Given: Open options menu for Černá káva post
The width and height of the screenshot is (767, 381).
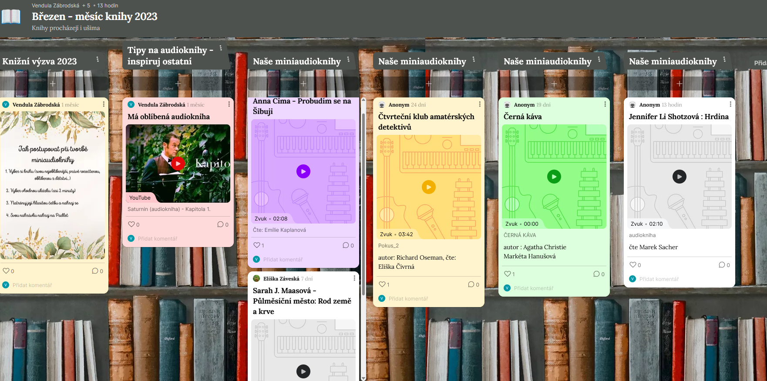Looking at the screenshot, I should pos(605,104).
